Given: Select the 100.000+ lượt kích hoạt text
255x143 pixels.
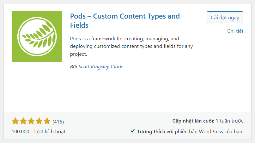Looking at the screenshot, I should click(39, 131).
